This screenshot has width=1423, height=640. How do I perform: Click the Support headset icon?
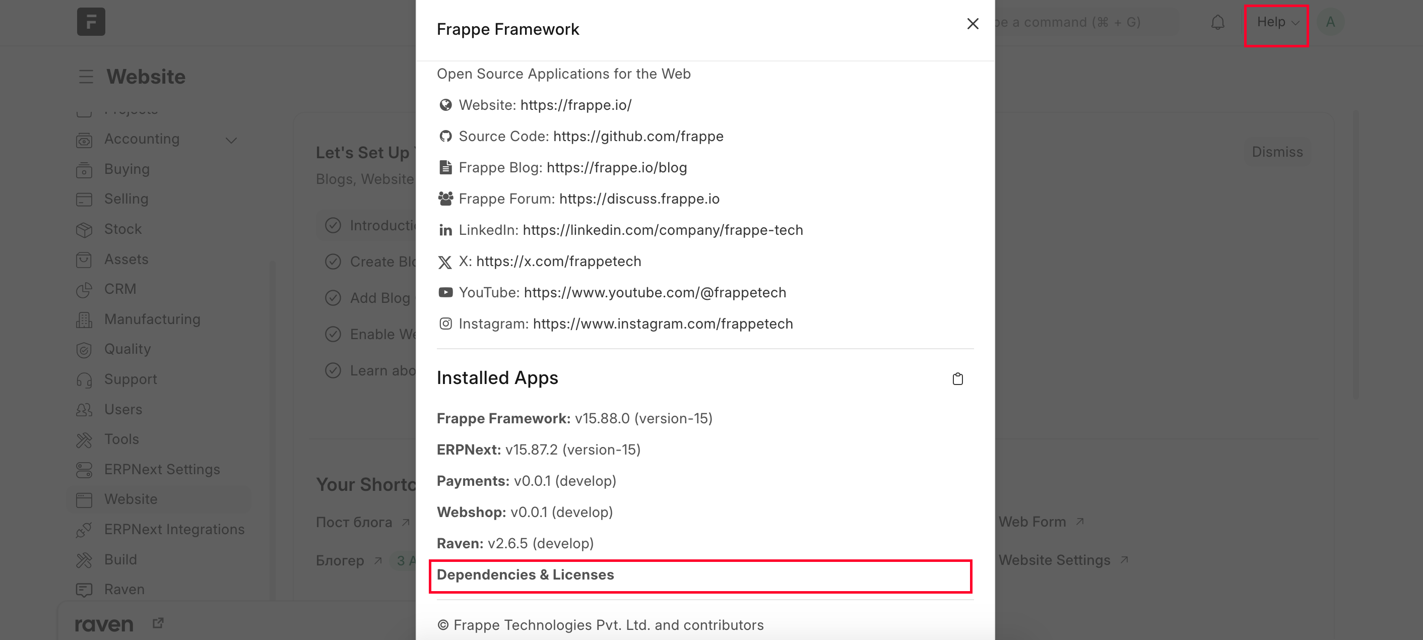[84, 379]
